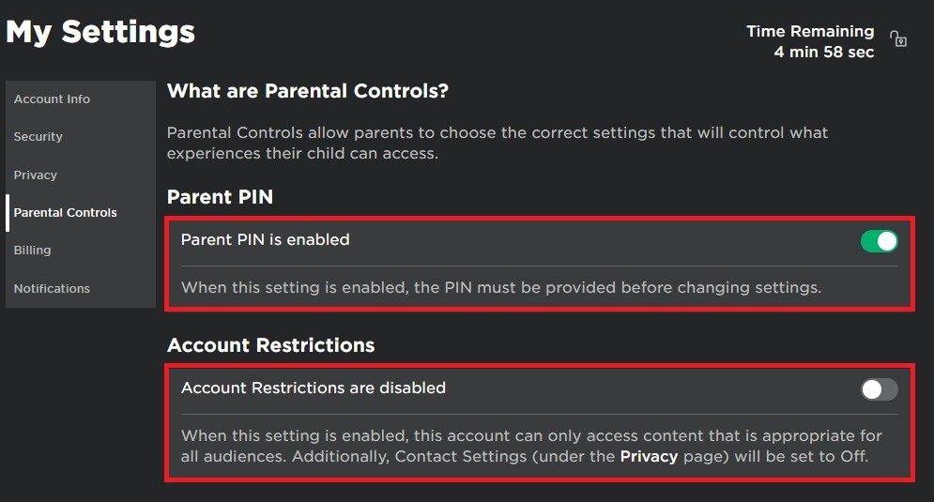Disable the Parent PIN toggle
Screen dimensions: 934x502
(879, 241)
